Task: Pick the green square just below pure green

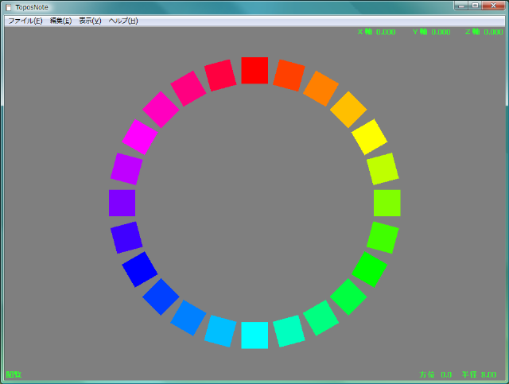Action: pos(348,297)
